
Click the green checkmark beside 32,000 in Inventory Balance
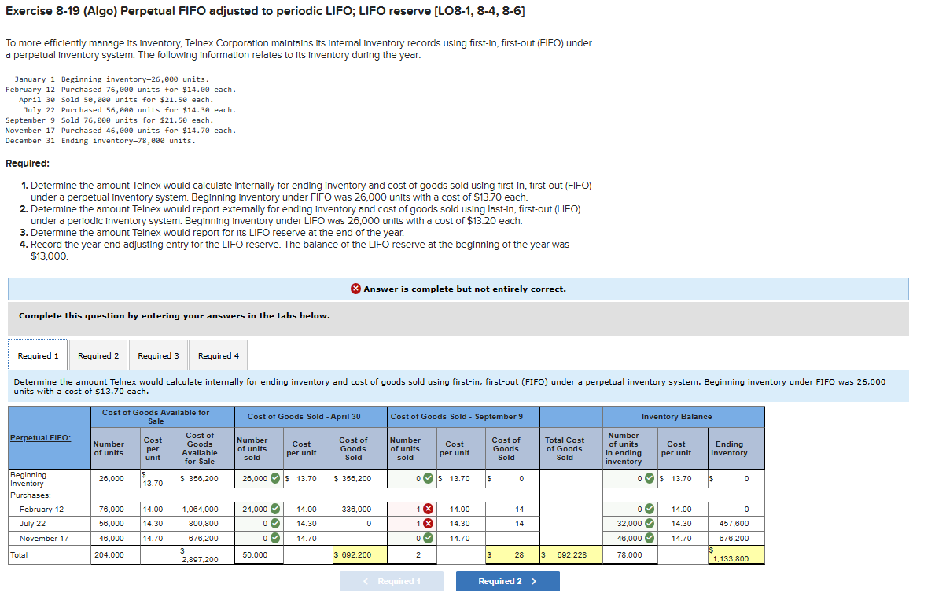tap(649, 523)
